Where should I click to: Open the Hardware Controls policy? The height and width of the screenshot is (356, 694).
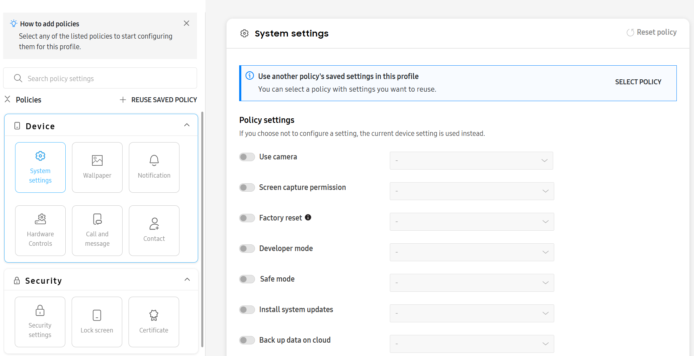point(40,230)
